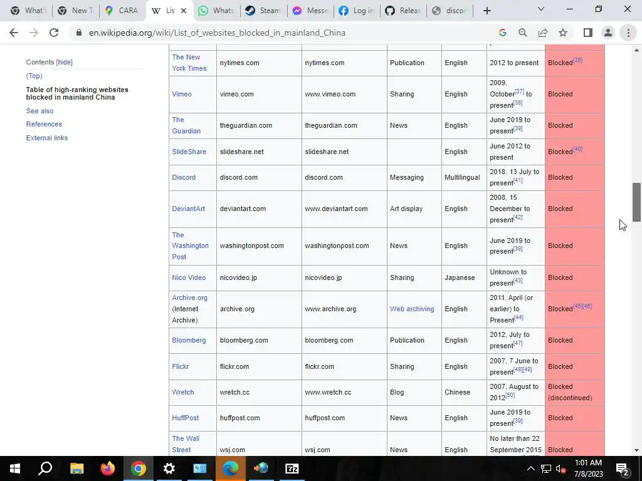
Task: Click the muted volume tray icon
Action: point(561,468)
